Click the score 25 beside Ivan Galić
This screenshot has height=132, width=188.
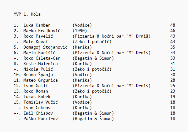click(x=172, y=86)
